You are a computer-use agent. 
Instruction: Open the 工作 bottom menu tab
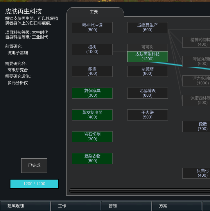click(76, 206)
